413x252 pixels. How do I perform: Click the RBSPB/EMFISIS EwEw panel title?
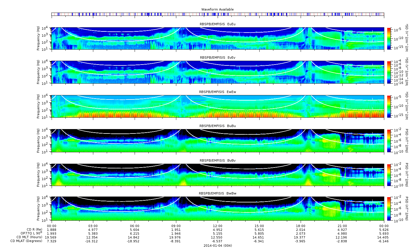[x=217, y=92]
